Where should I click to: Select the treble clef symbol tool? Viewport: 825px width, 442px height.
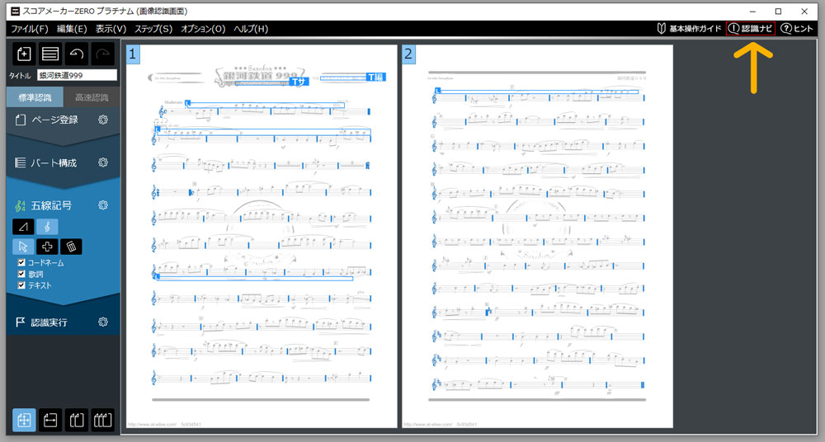[x=47, y=227]
